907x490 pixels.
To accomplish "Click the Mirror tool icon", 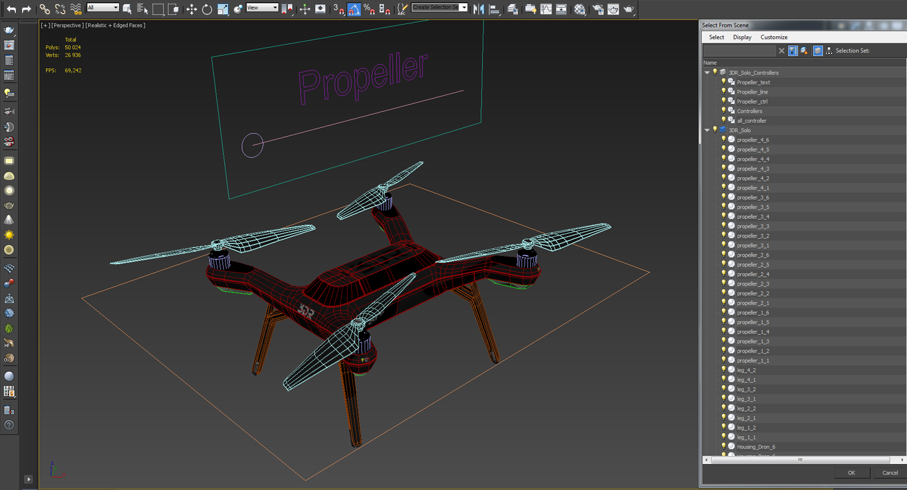I will click(479, 9).
